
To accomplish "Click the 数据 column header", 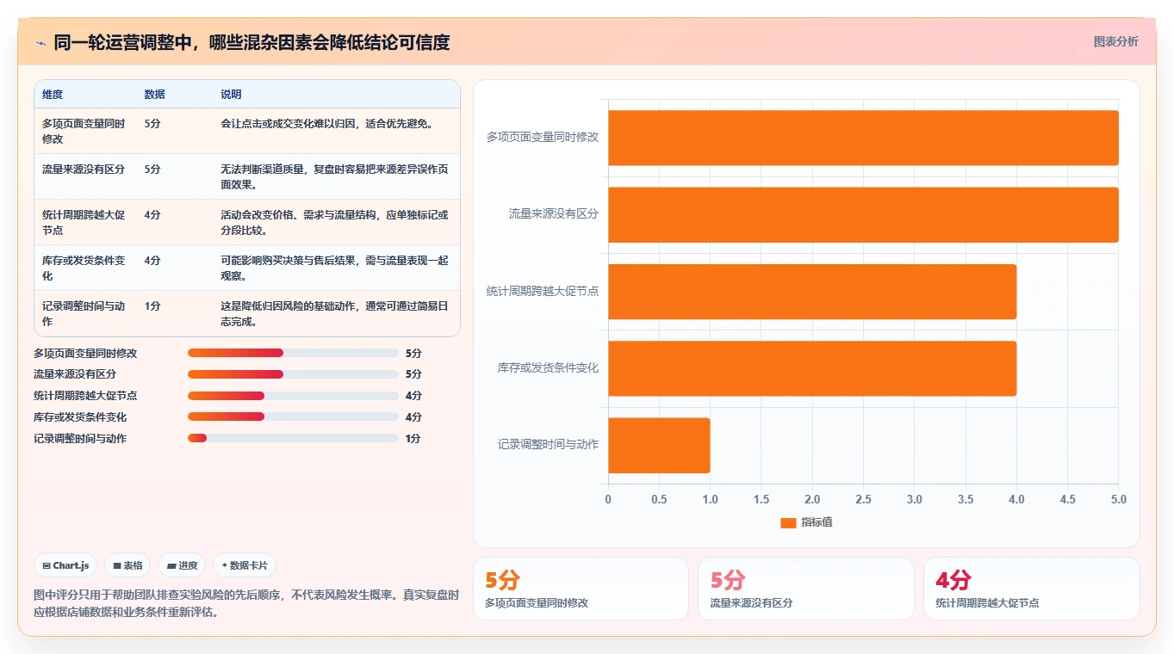I will point(154,95).
